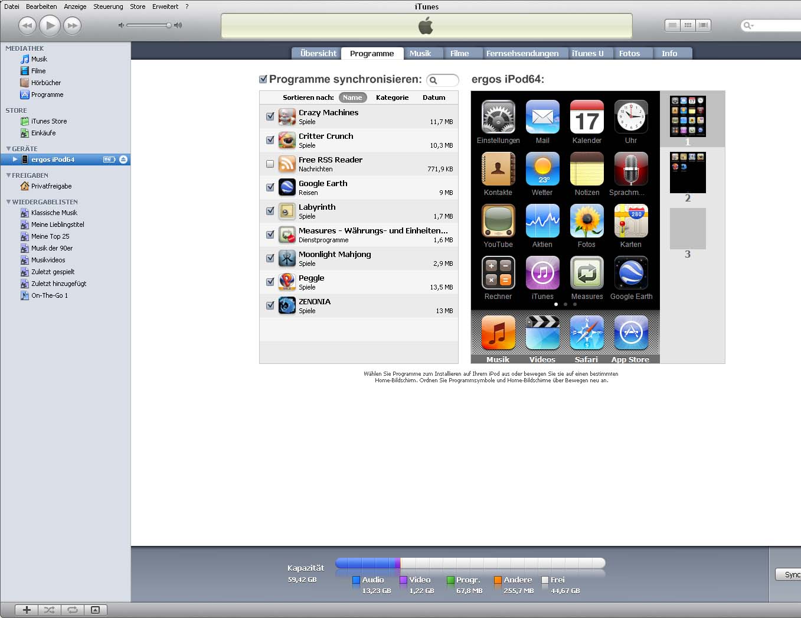Open the Erweitert menu
The height and width of the screenshot is (618, 801).
(165, 6)
